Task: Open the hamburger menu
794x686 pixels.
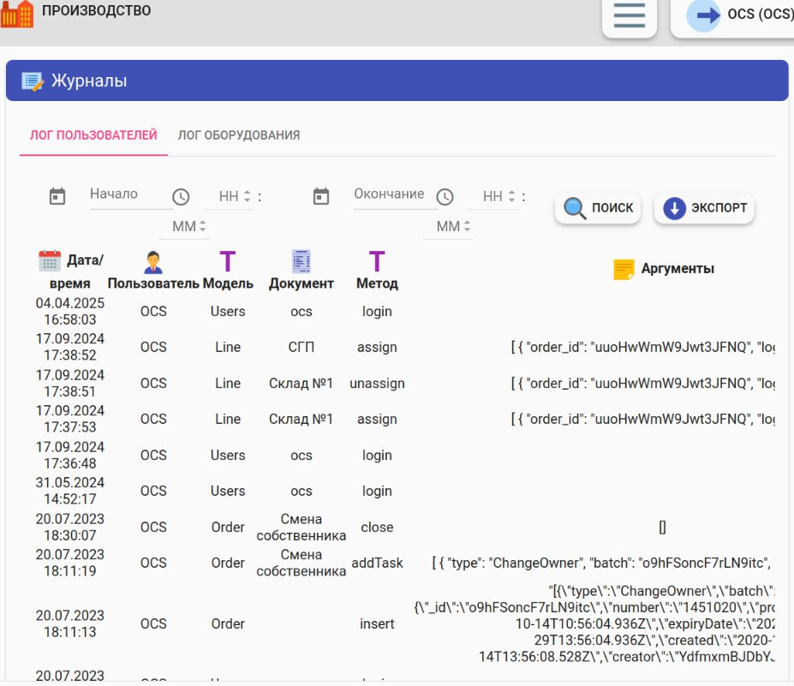Action: [629, 15]
